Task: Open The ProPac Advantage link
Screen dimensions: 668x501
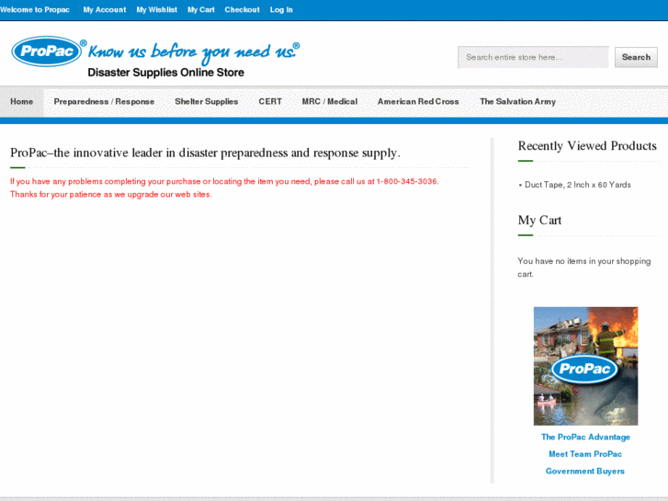Action: coord(585,437)
